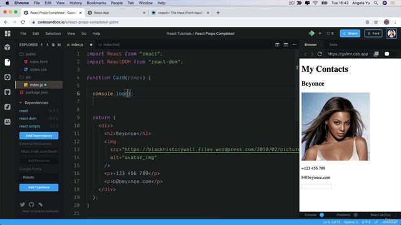The width and height of the screenshot is (401, 225).
Task: Click the new file icon in Explorer
Action: [53, 44]
